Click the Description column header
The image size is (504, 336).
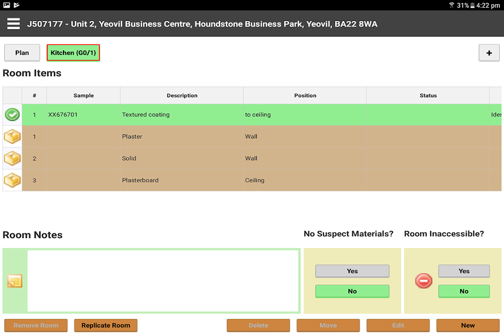pos(182,96)
